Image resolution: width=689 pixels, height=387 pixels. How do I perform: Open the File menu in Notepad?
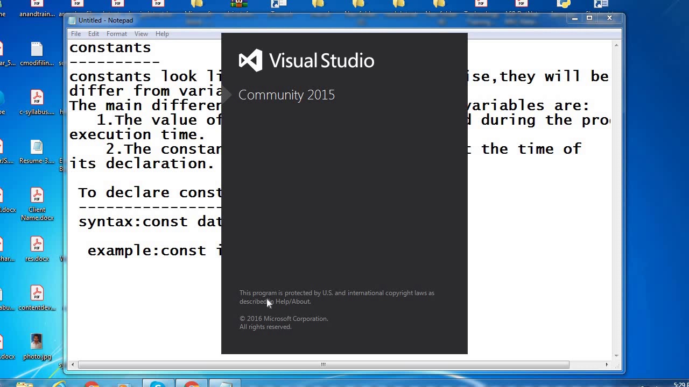(x=76, y=34)
